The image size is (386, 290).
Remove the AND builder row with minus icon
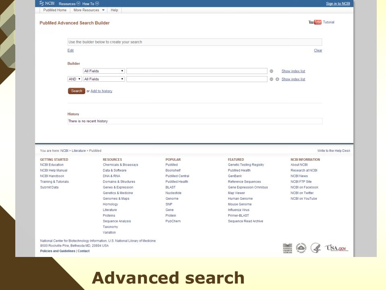pos(271,79)
